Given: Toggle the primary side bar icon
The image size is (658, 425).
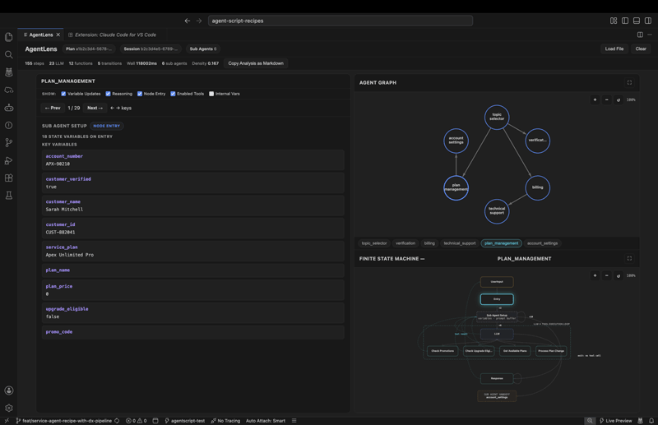Looking at the screenshot, I should 625,21.
